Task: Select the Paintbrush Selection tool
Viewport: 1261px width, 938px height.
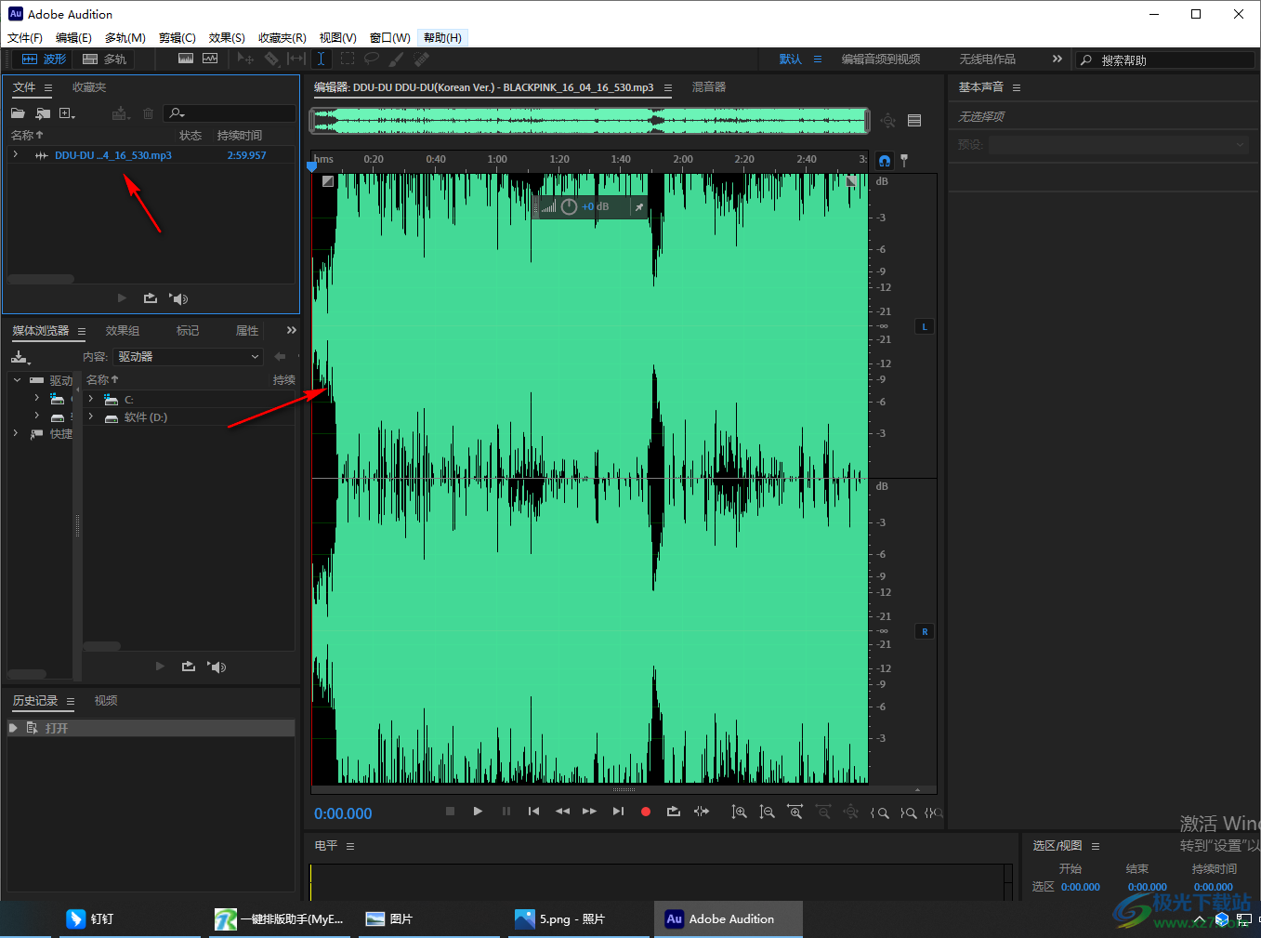Action: [x=397, y=59]
